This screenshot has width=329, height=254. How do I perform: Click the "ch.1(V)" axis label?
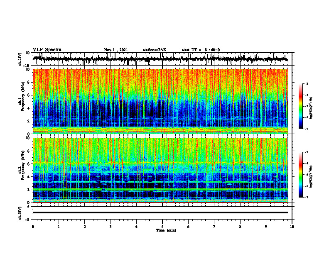(x=20, y=59)
